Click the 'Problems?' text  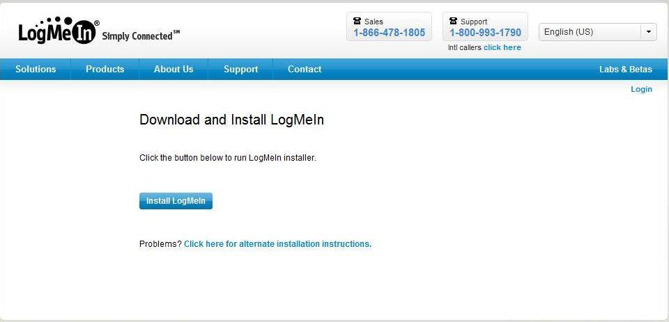click(160, 244)
